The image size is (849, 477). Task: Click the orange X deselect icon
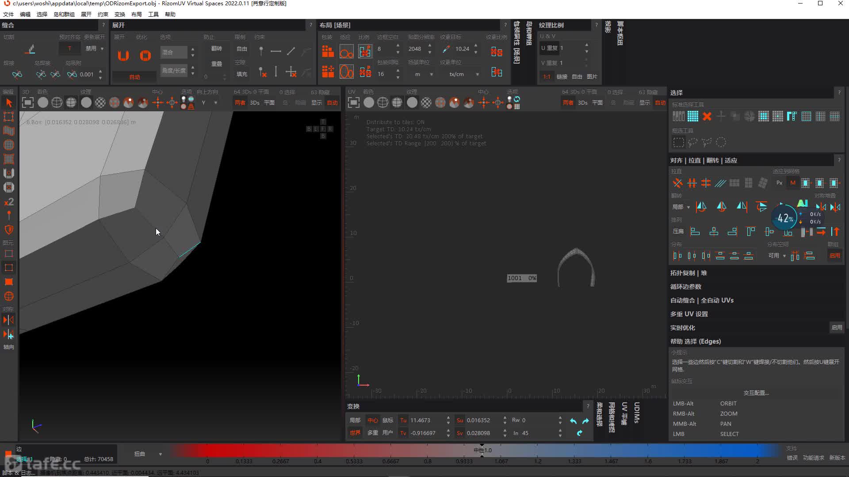point(707,116)
